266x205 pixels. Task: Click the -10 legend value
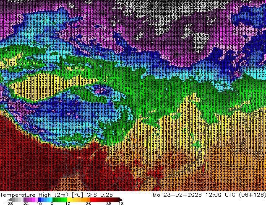click(x=37, y=203)
